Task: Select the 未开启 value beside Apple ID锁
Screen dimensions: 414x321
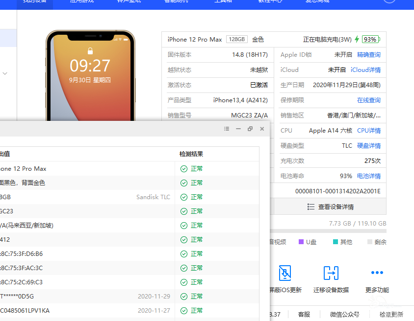Action: coord(343,55)
